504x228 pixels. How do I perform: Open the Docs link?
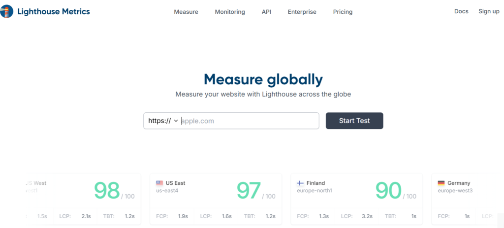(x=461, y=11)
